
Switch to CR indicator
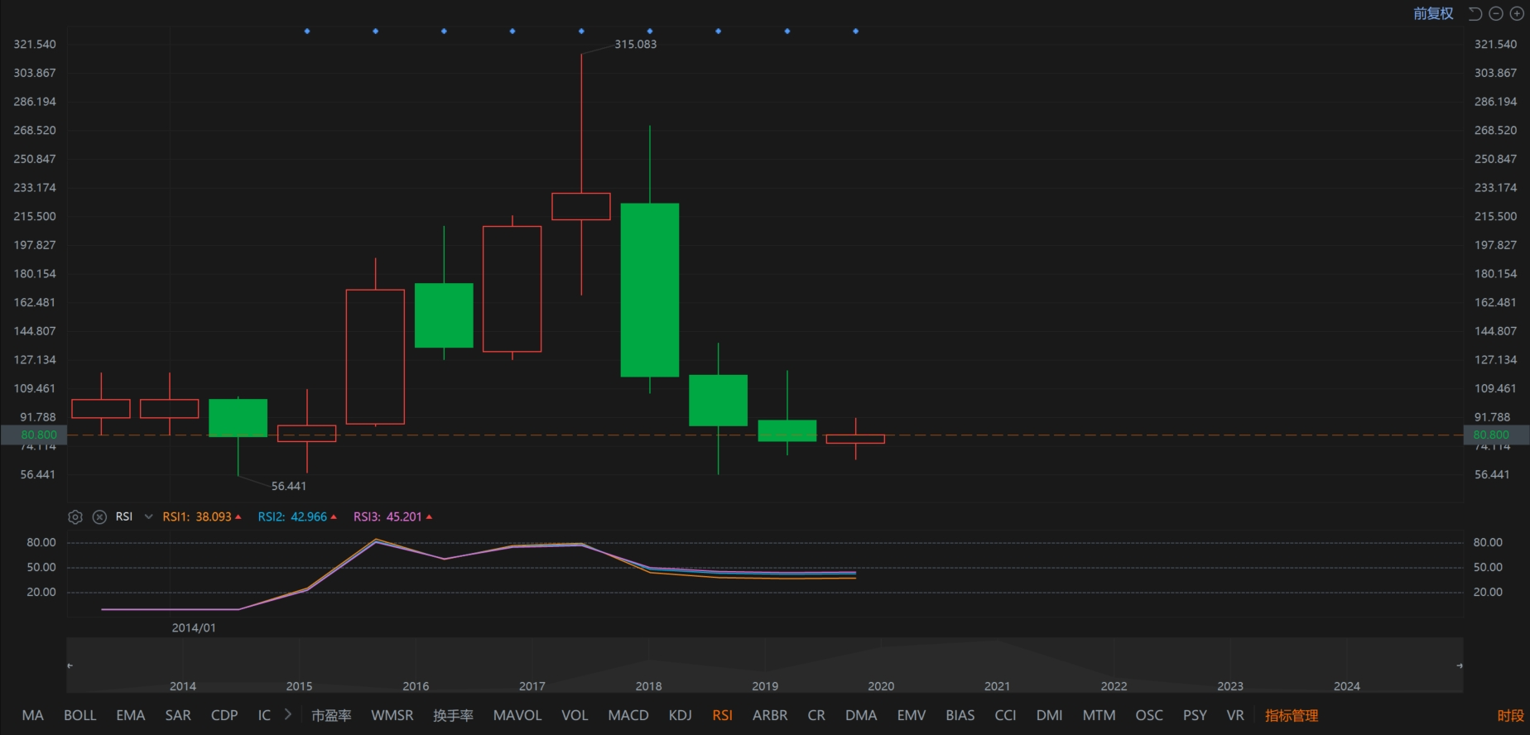pos(816,715)
